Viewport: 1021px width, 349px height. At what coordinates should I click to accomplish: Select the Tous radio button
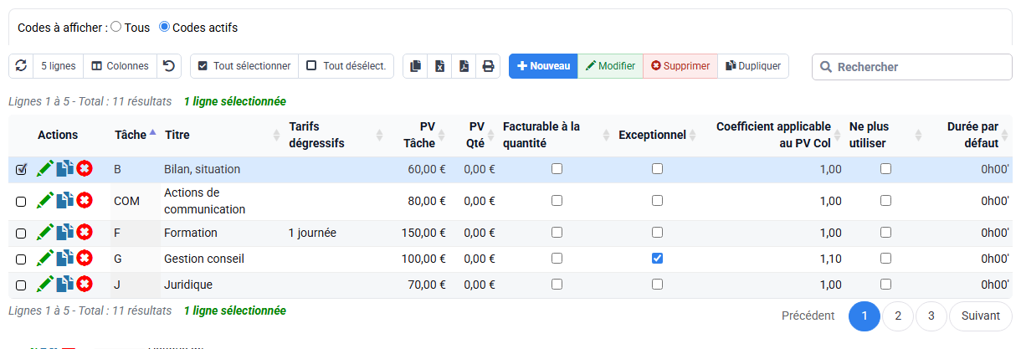(x=116, y=27)
